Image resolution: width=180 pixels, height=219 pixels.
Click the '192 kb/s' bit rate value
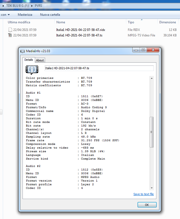click(88, 126)
